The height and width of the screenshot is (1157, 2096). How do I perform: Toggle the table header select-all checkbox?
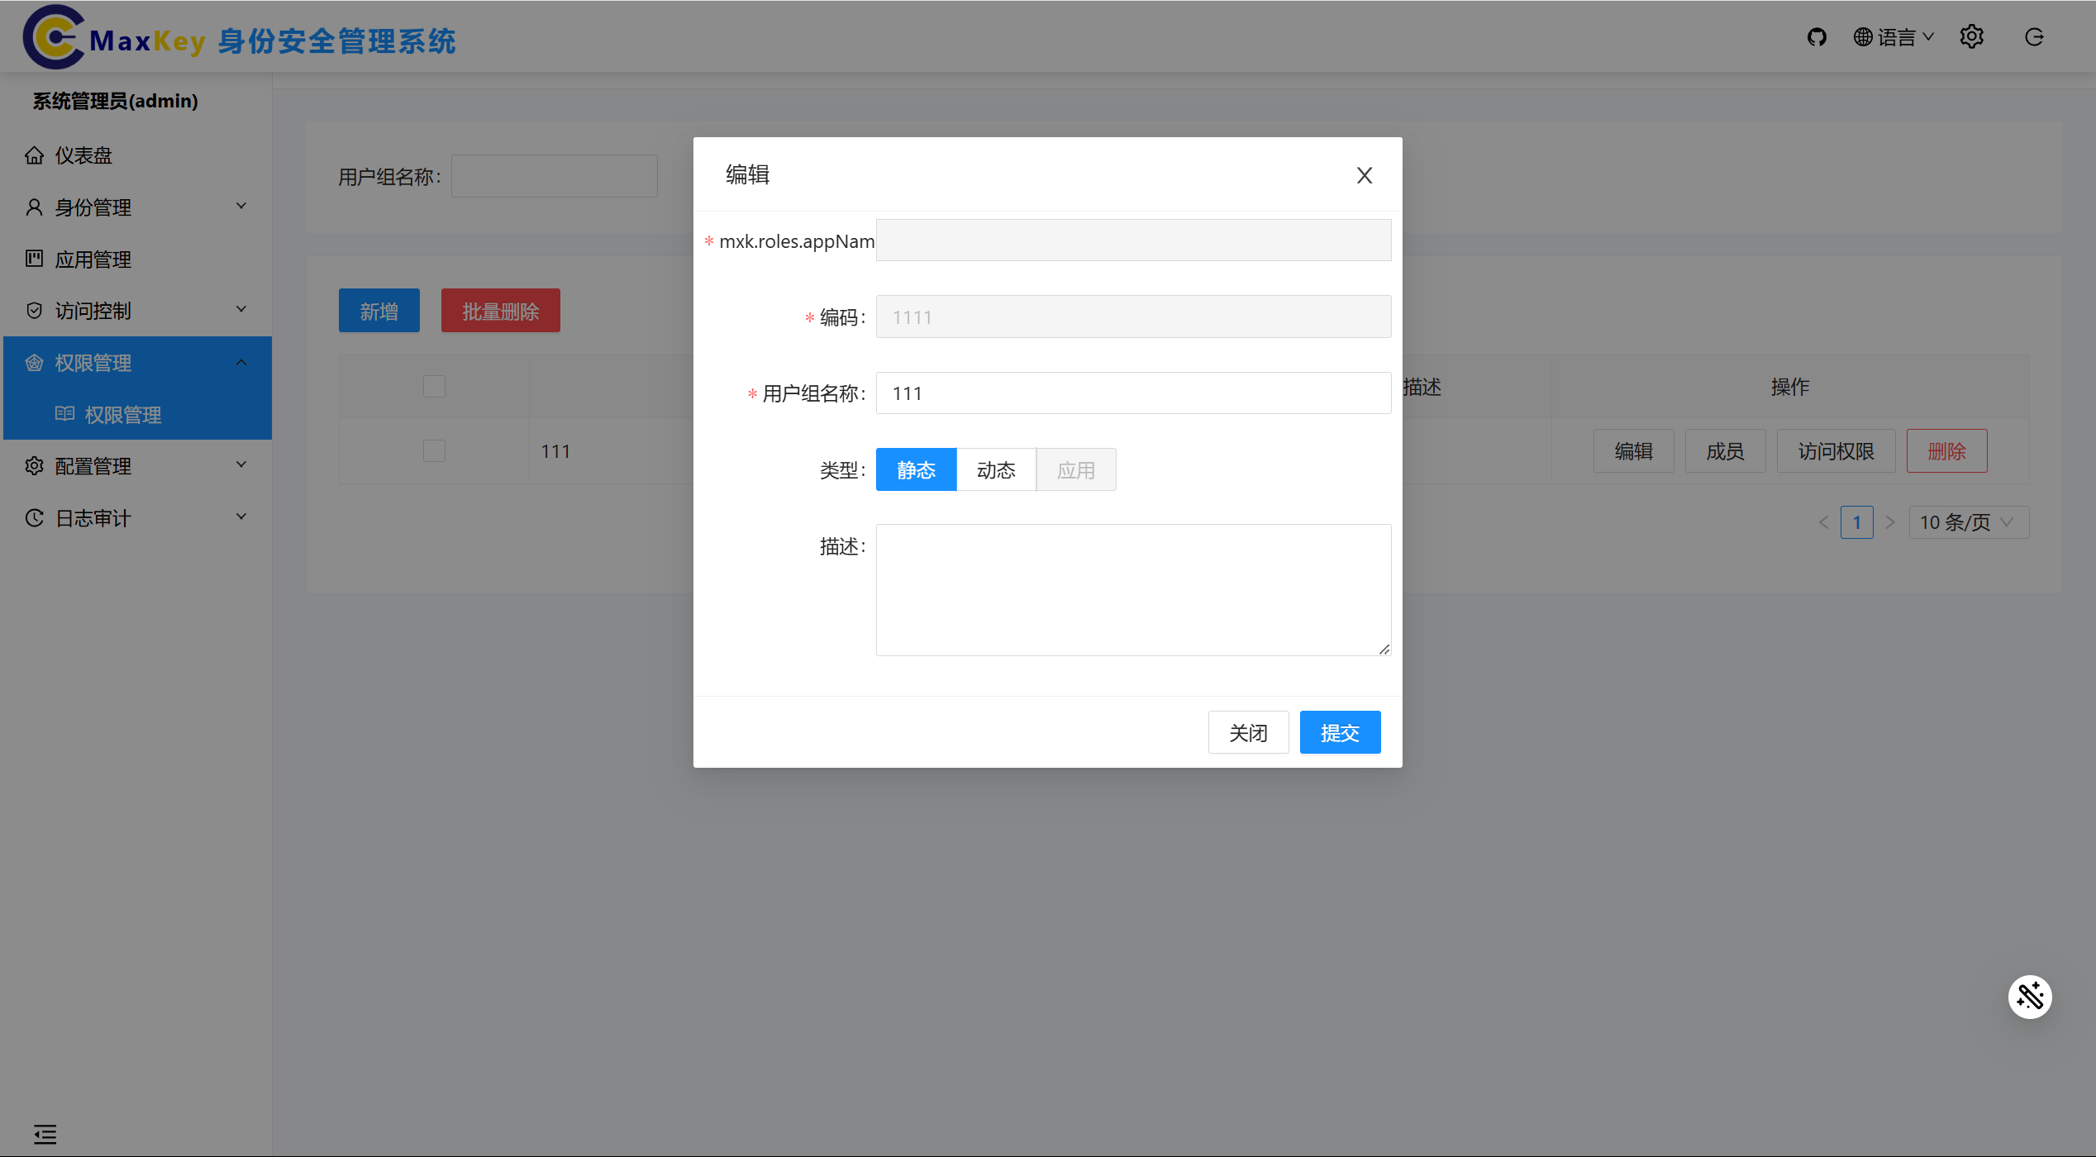434,387
